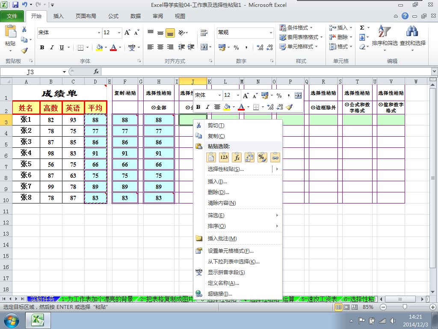The image size is (438, 329).
Task: Open the Name Box dropdown arrow
Action: (x=64, y=72)
